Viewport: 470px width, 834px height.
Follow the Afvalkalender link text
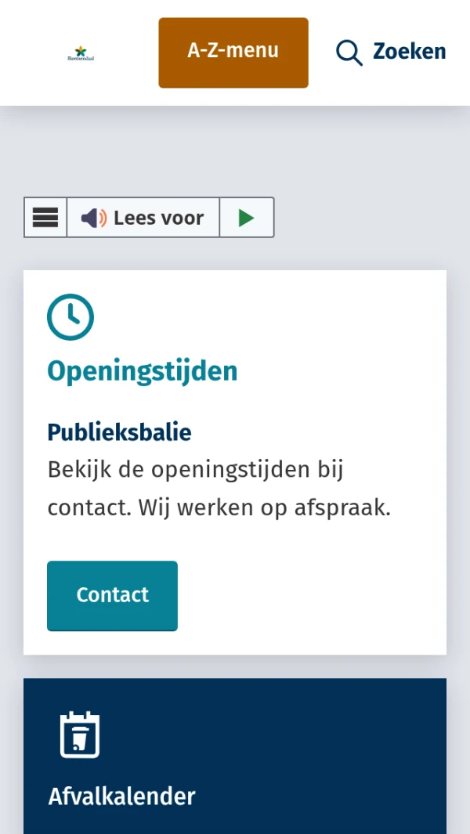click(121, 796)
